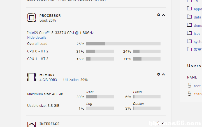Click the Processor chip icon

(x=32, y=18)
